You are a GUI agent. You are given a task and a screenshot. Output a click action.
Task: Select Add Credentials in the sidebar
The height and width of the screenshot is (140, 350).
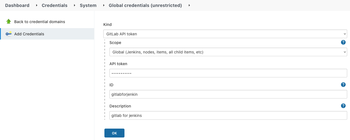pyautogui.click(x=29, y=34)
